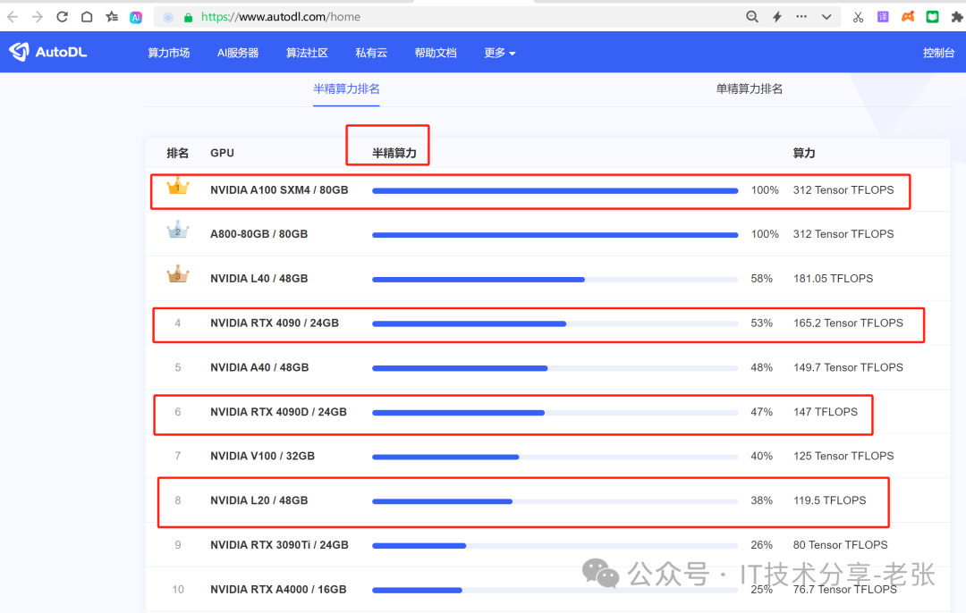This screenshot has width=966, height=613.
Task: Click the 算力 column header
Action: 804,153
